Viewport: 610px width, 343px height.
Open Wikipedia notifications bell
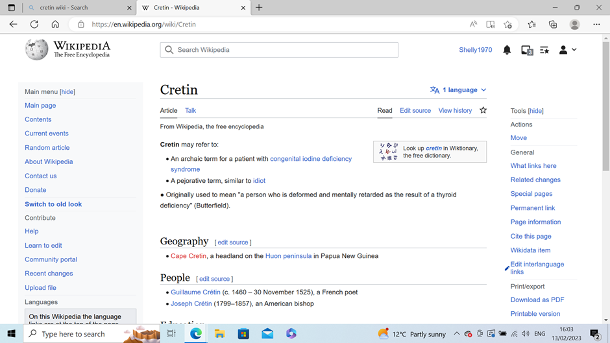pos(507,50)
